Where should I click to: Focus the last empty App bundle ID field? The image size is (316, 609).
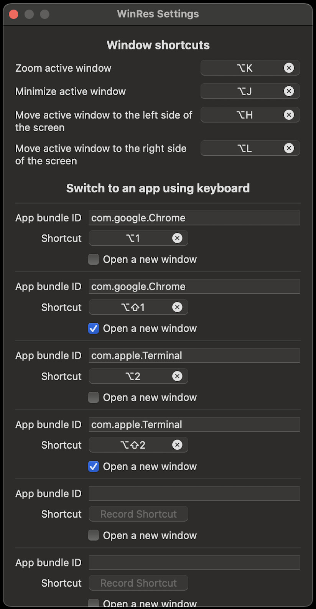click(x=194, y=563)
